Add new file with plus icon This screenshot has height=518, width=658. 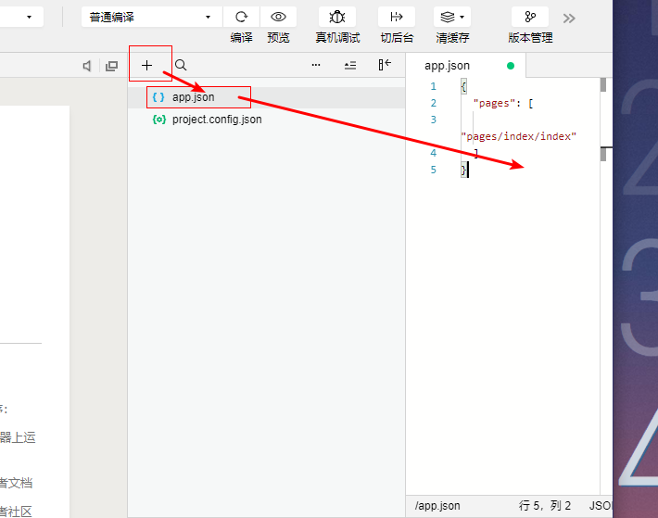click(x=146, y=66)
